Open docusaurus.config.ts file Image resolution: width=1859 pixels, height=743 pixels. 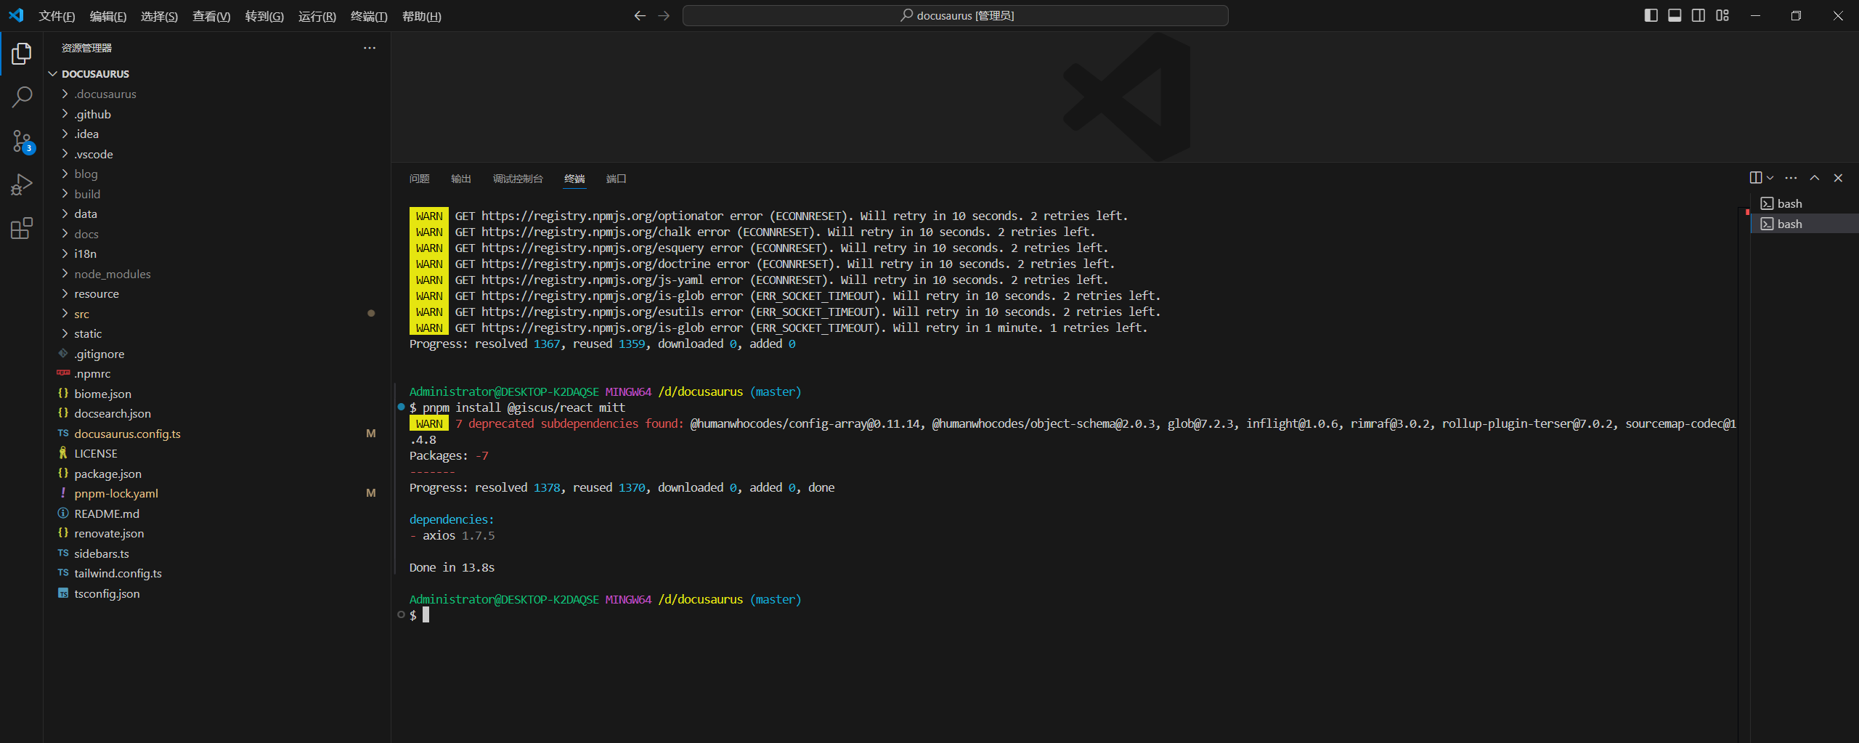click(216, 434)
